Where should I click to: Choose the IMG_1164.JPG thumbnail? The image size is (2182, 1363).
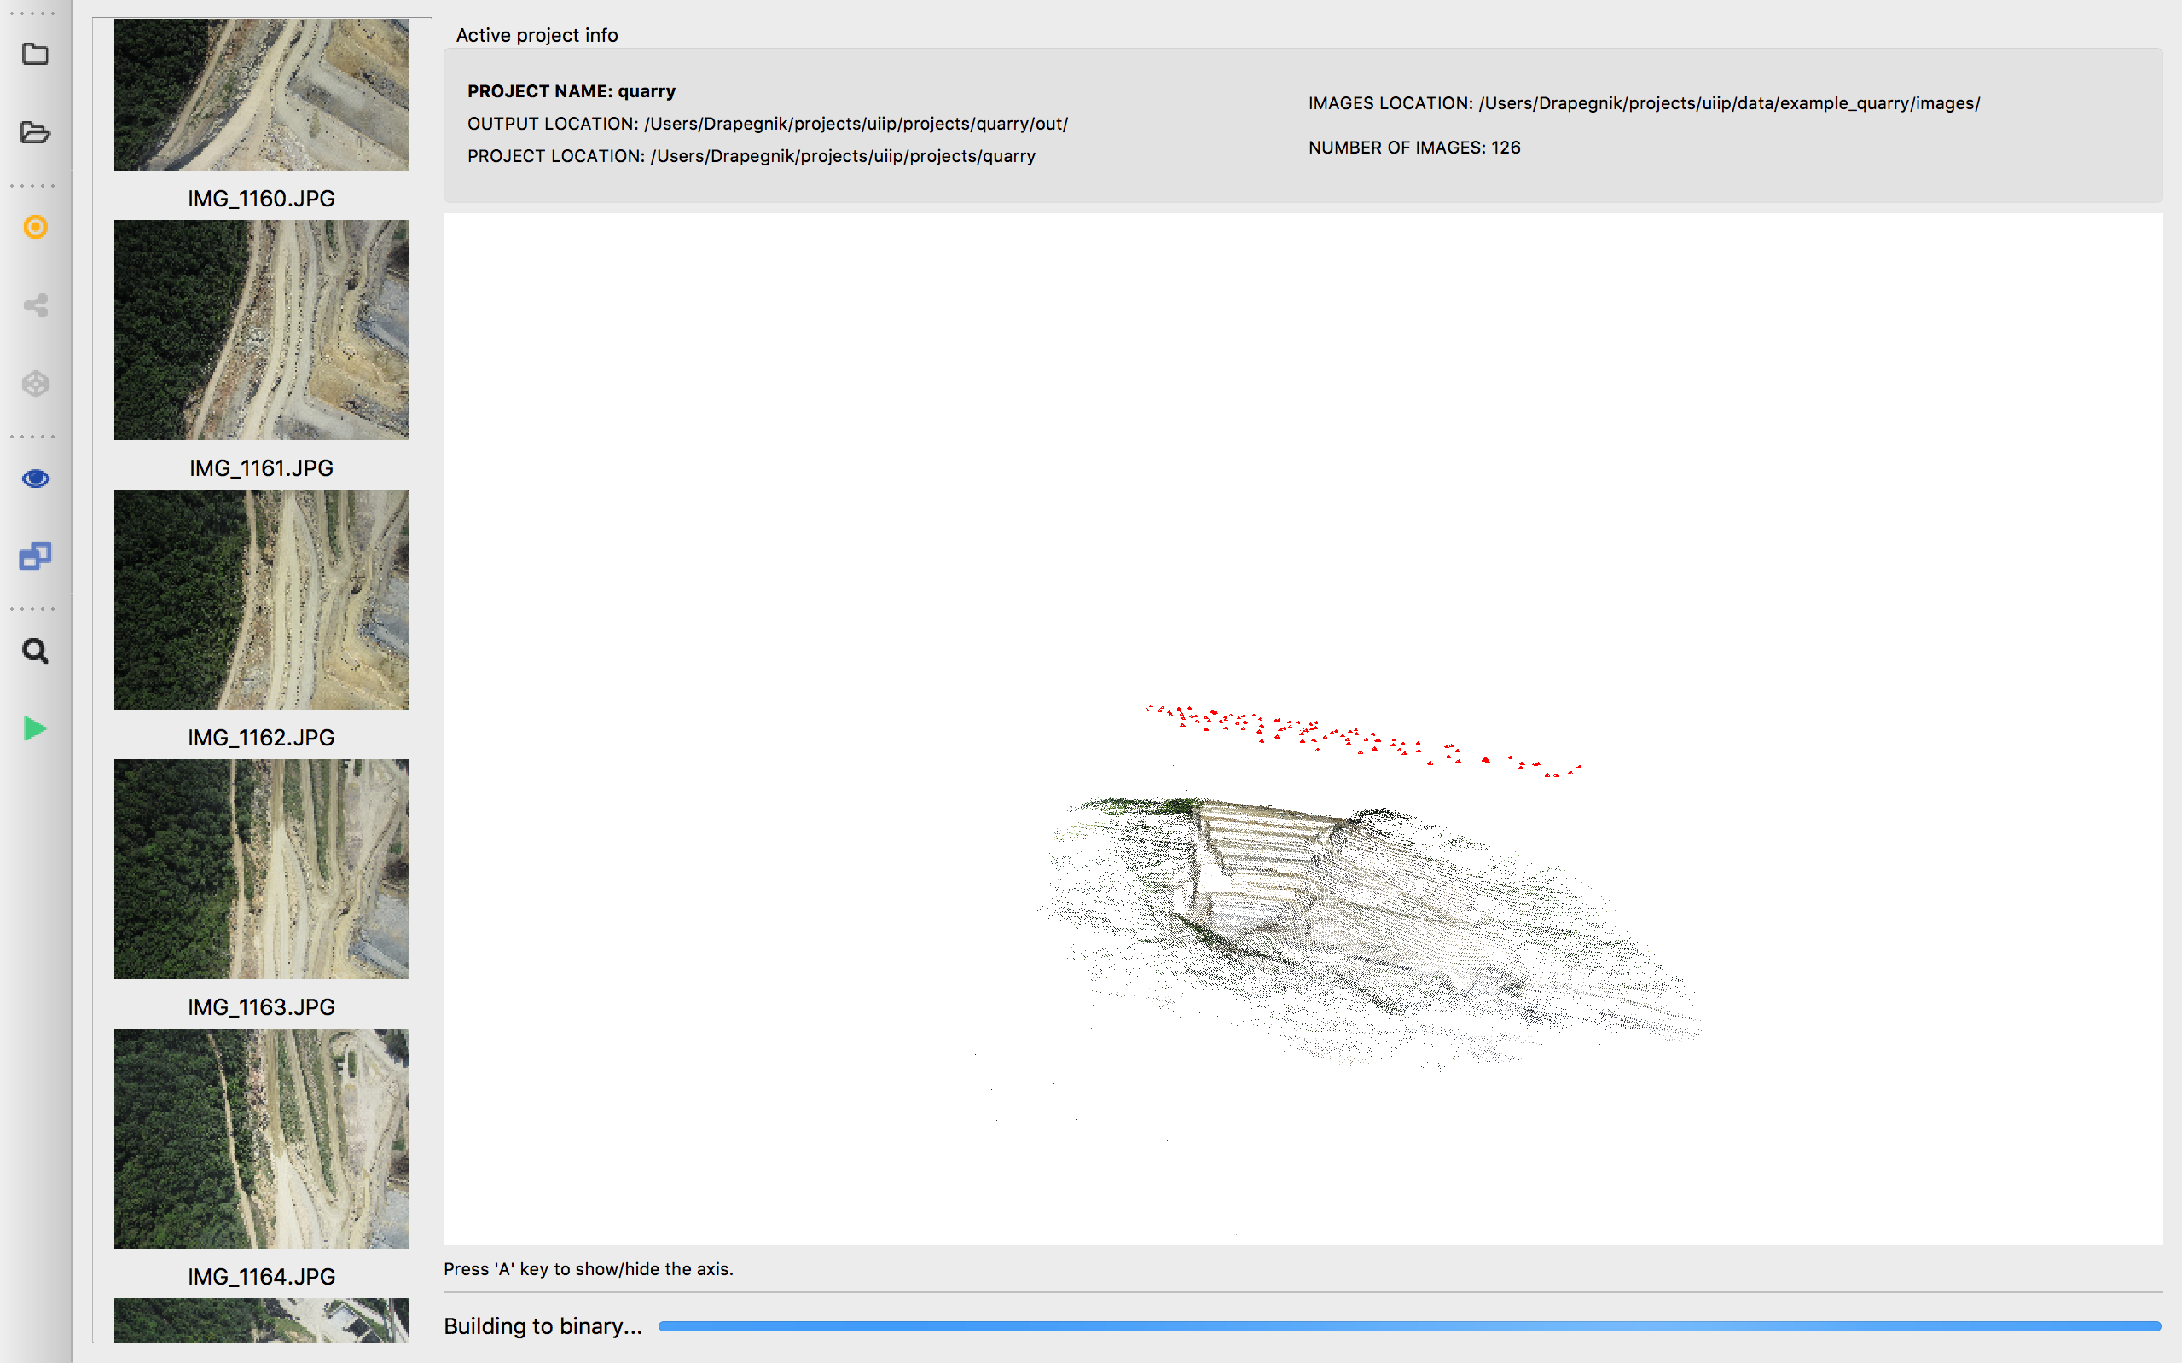tap(261, 1139)
